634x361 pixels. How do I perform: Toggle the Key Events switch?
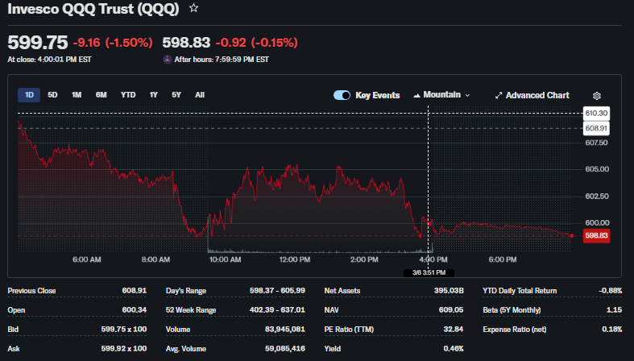tap(342, 95)
